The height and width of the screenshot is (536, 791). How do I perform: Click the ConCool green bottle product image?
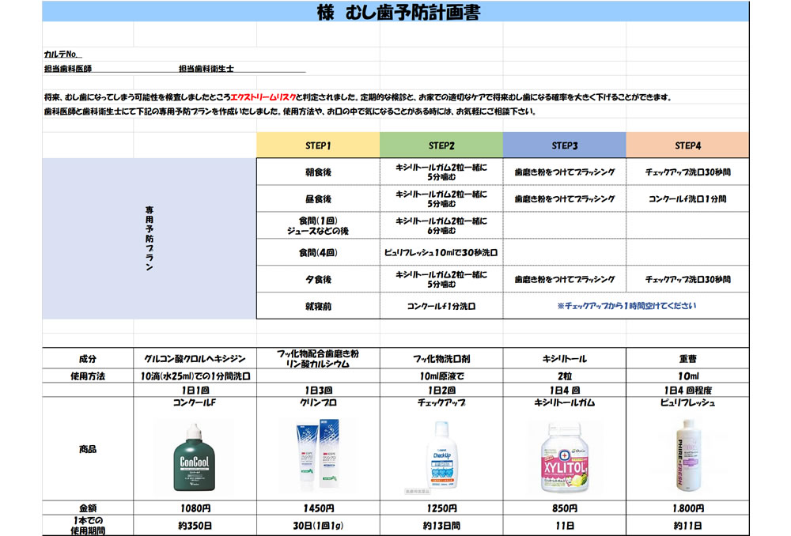(195, 458)
